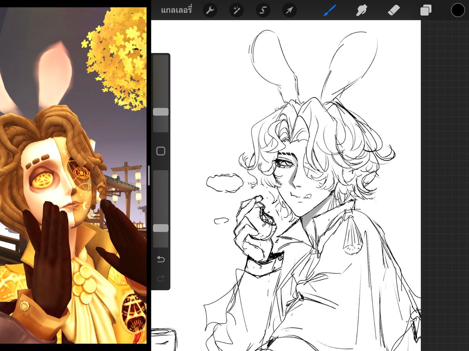Select the Brush tool
Screen dimensions: 469x351
[330, 10]
